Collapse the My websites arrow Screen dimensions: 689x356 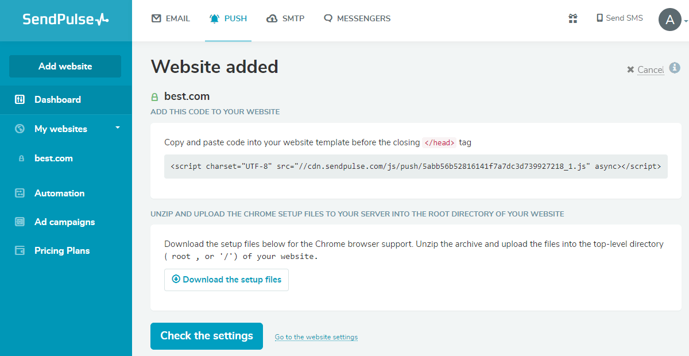tap(118, 127)
